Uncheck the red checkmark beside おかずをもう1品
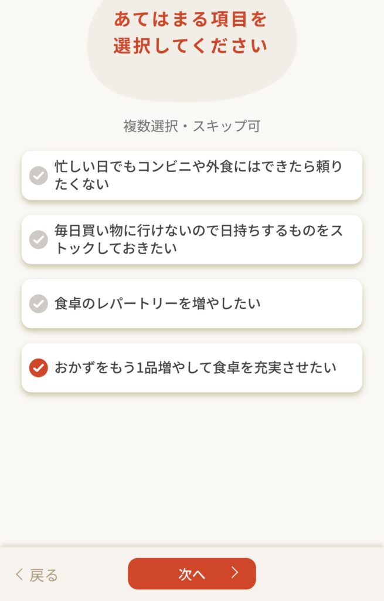Image resolution: width=384 pixels, height=601 pixels. click(x=39, y=368)
